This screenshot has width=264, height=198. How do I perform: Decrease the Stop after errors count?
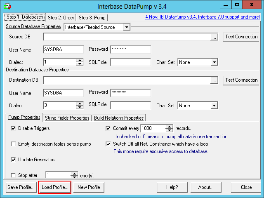[74, 177]
